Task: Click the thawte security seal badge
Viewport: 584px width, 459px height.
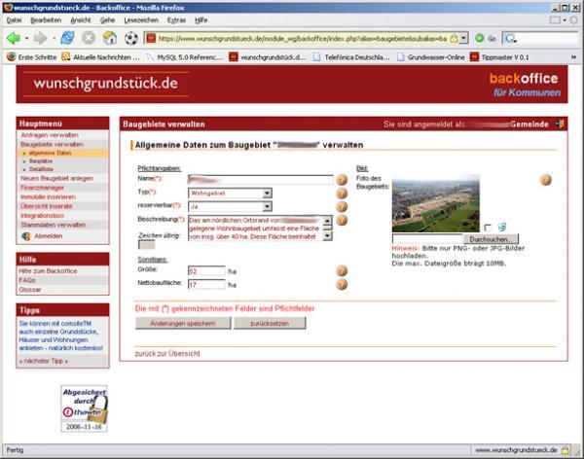Action: pyautogui.click(x=84, y=408)
